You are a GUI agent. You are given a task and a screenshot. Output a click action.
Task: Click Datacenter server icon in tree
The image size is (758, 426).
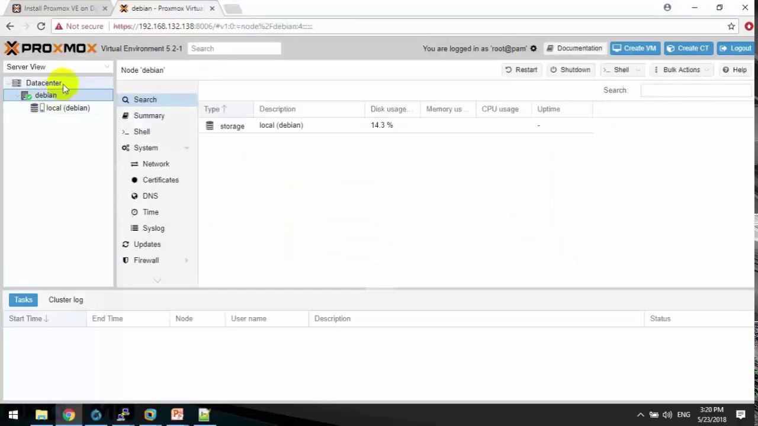click(17, 83)
